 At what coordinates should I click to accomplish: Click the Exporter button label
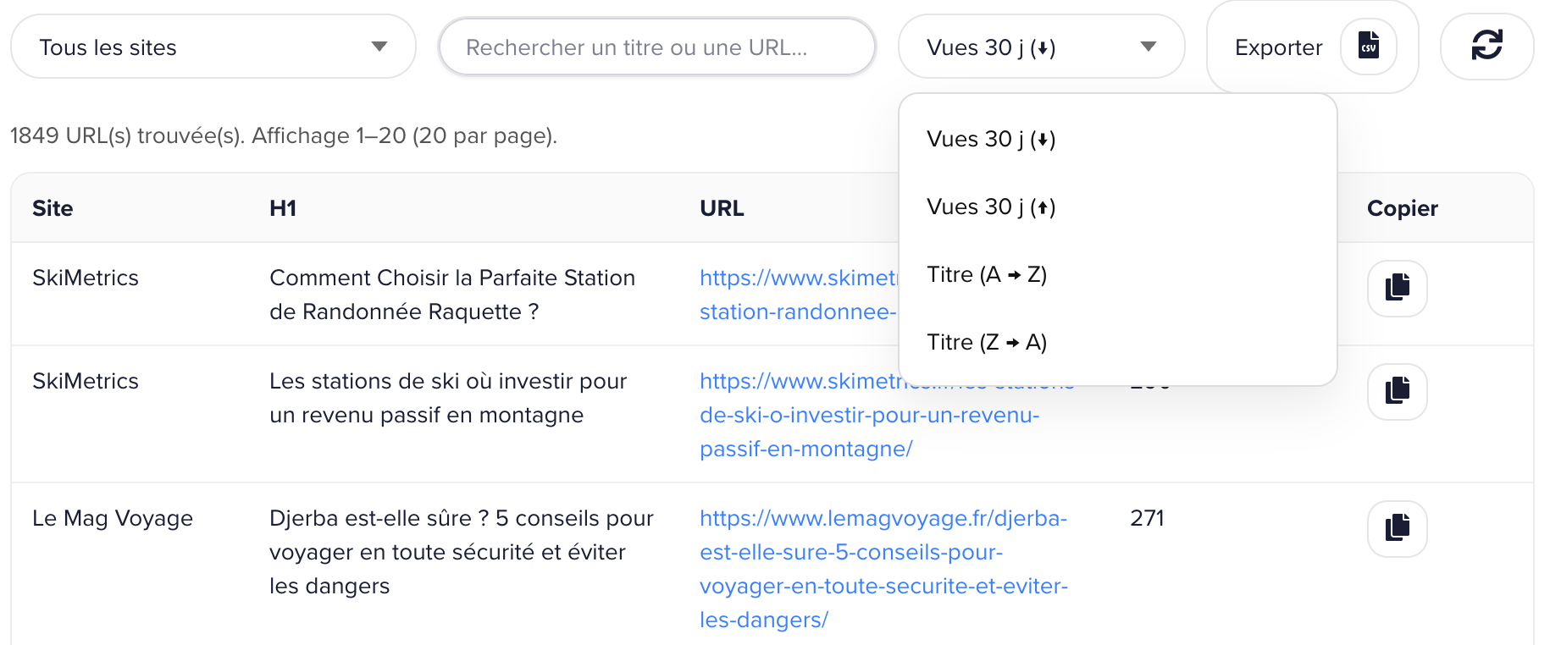tap(1278, 47)
